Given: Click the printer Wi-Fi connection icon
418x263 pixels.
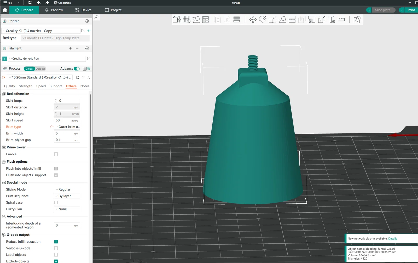Looking at the screenshot, I should 89,31.
